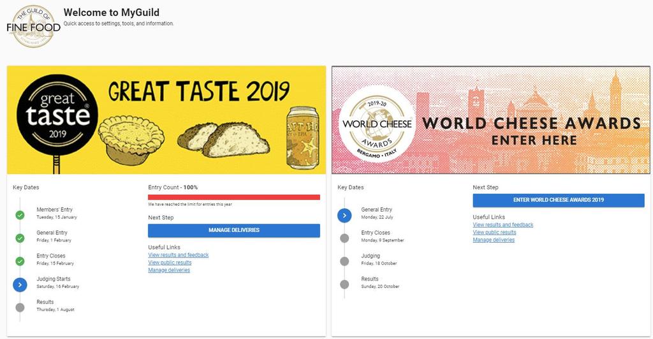Click the 'Welcome to MyGuild' heading
The image size is (653, 339).
pyautogui.click(x=111, y=13)
